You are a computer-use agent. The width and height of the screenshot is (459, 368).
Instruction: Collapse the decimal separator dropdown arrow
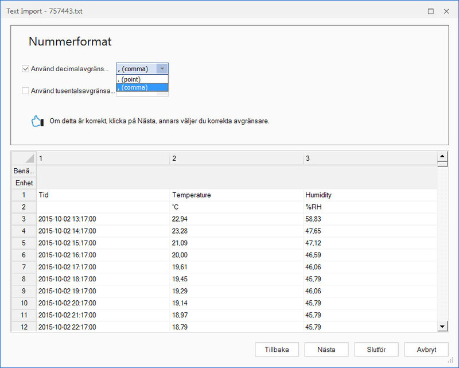162,69
